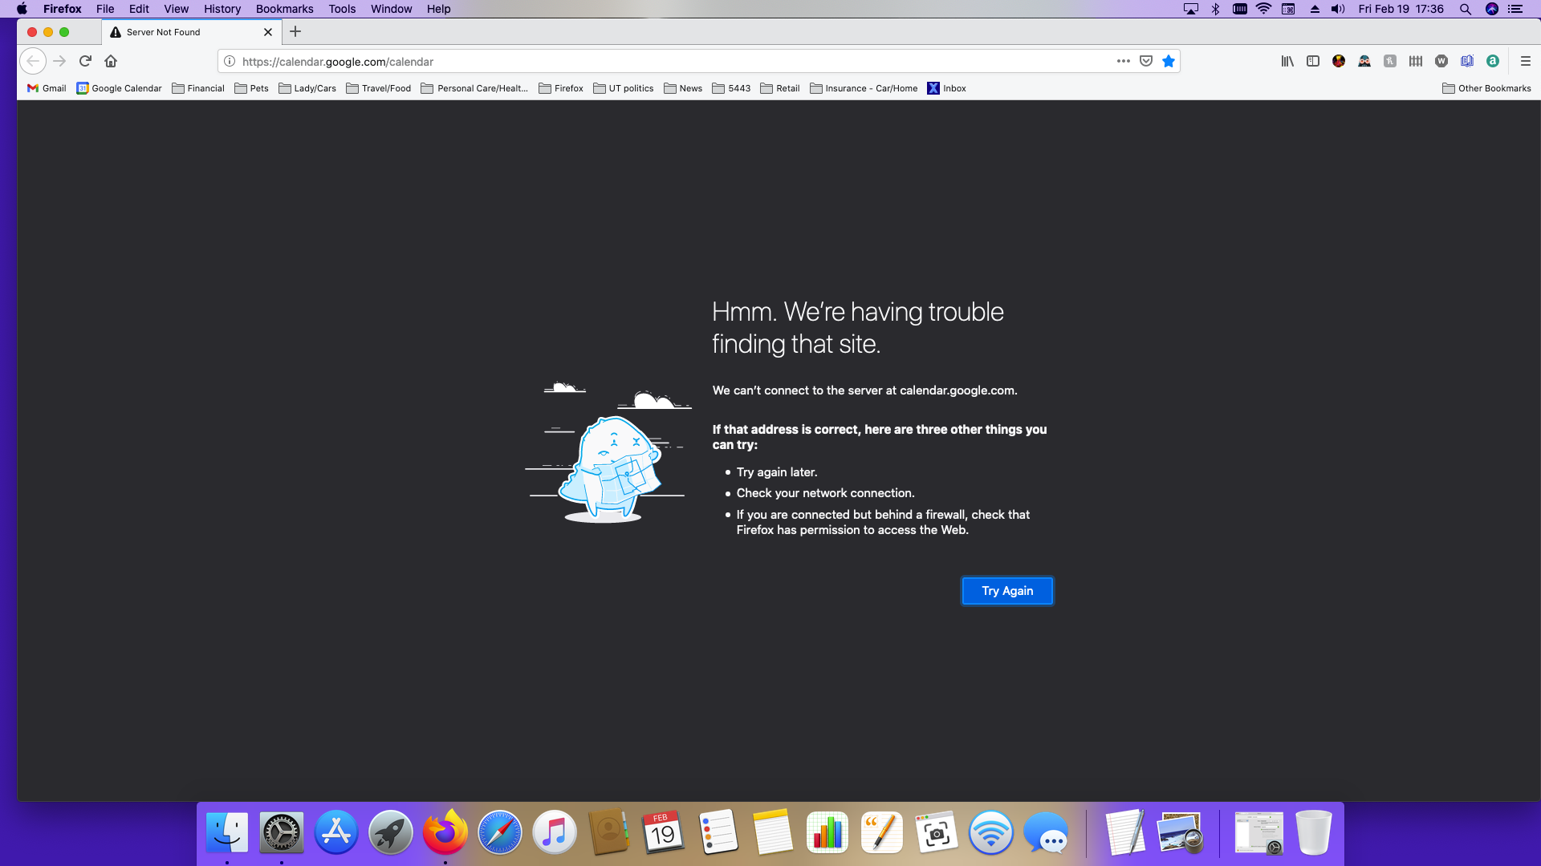Screen dimensions: 1541x866
Task: Open Numbers from the Dock
Action: (x=827, y=832)
